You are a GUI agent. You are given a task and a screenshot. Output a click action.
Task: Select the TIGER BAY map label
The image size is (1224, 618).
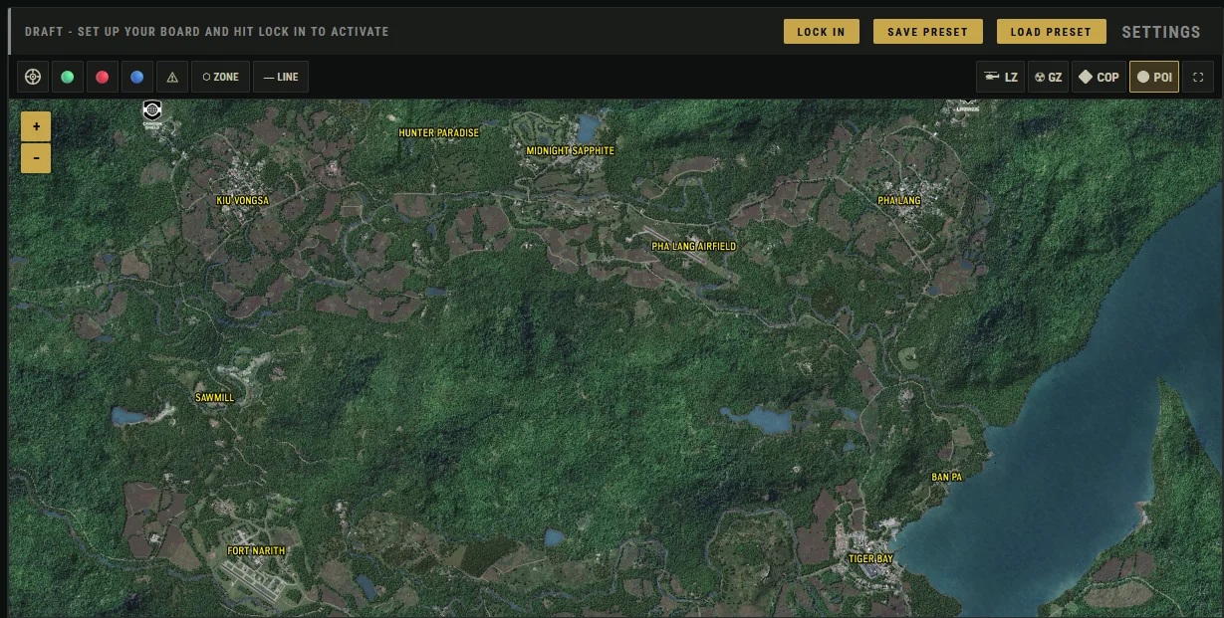pyautogui.click(x=870, y=559)
